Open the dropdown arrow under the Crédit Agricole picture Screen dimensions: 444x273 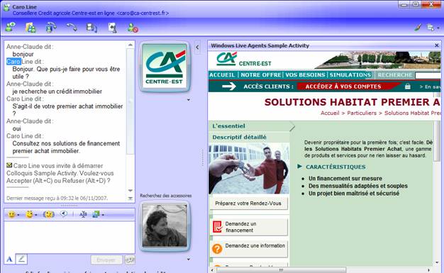pyautogui.click(x=188, y=100)
